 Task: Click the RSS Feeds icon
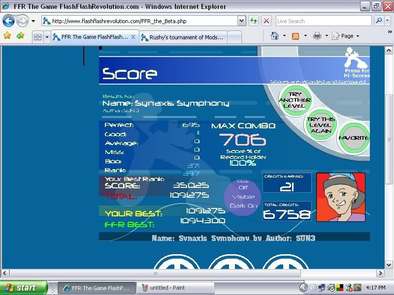point(295,36)
